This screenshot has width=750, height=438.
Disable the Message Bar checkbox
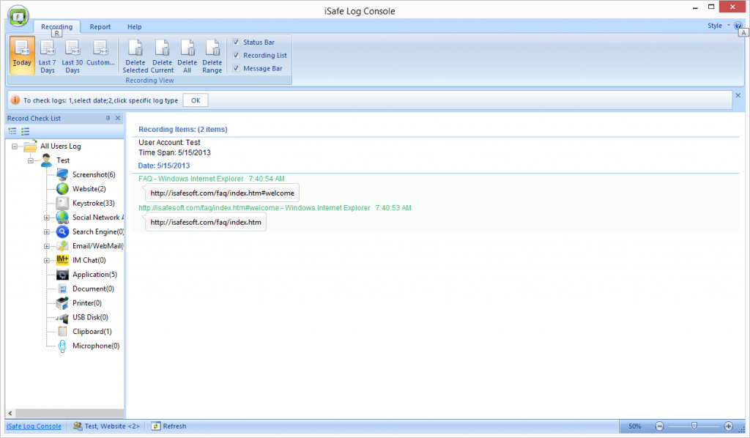click(236, 69)
